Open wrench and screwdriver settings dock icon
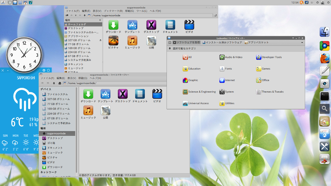 coord(325,146)
